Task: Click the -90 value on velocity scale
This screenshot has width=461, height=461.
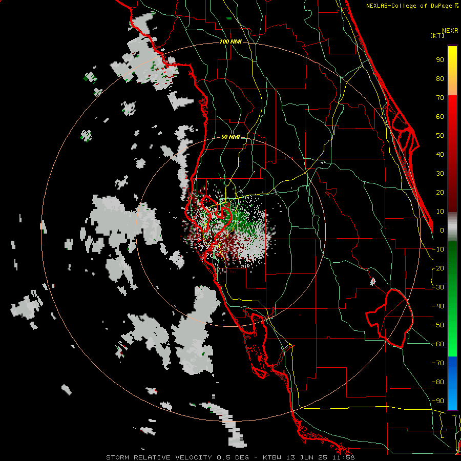Action: click(x=438, y=401)
